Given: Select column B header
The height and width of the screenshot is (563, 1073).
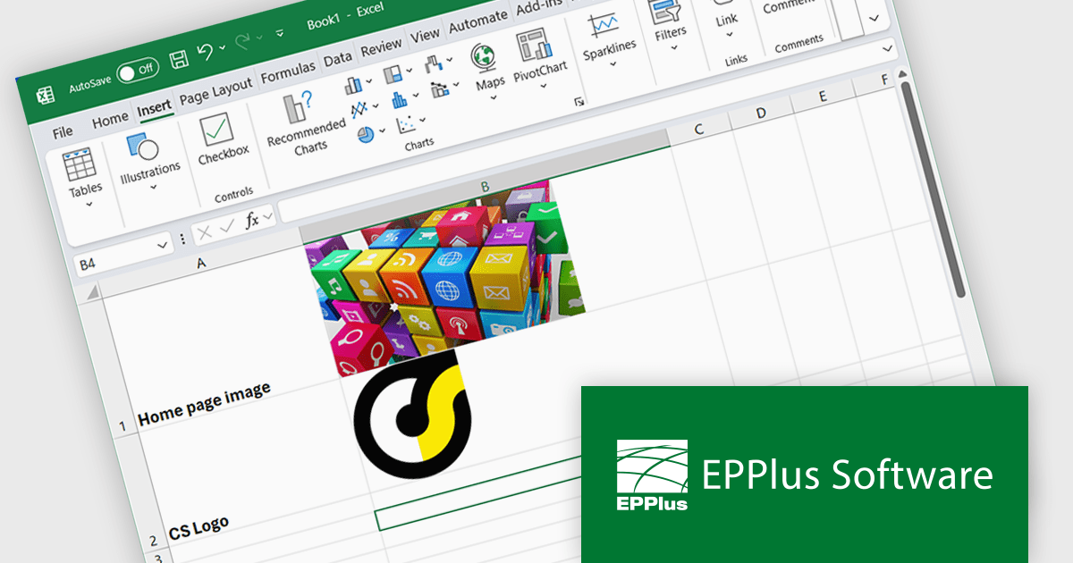Looking at the screenshot, I should pyautogui.click(x=486, y=187).
